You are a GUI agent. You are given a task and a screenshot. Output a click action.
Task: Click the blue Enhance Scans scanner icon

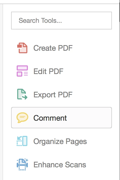click(x=22, y=164)
